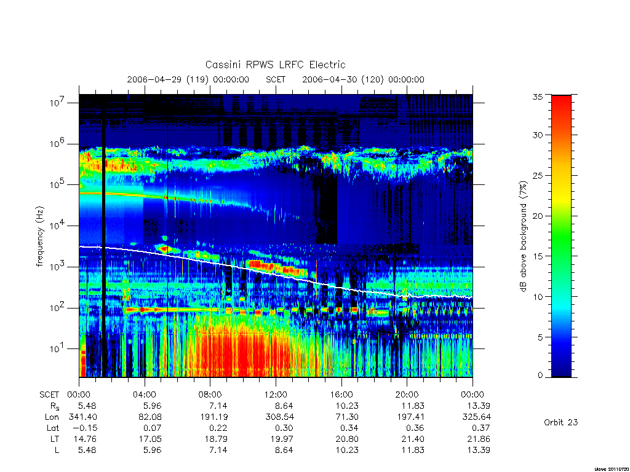This screenshot has width=630, height=472.
Task: Click the end date '2006-04-30 (120) 00:00:00'
Action: (363, 79)
